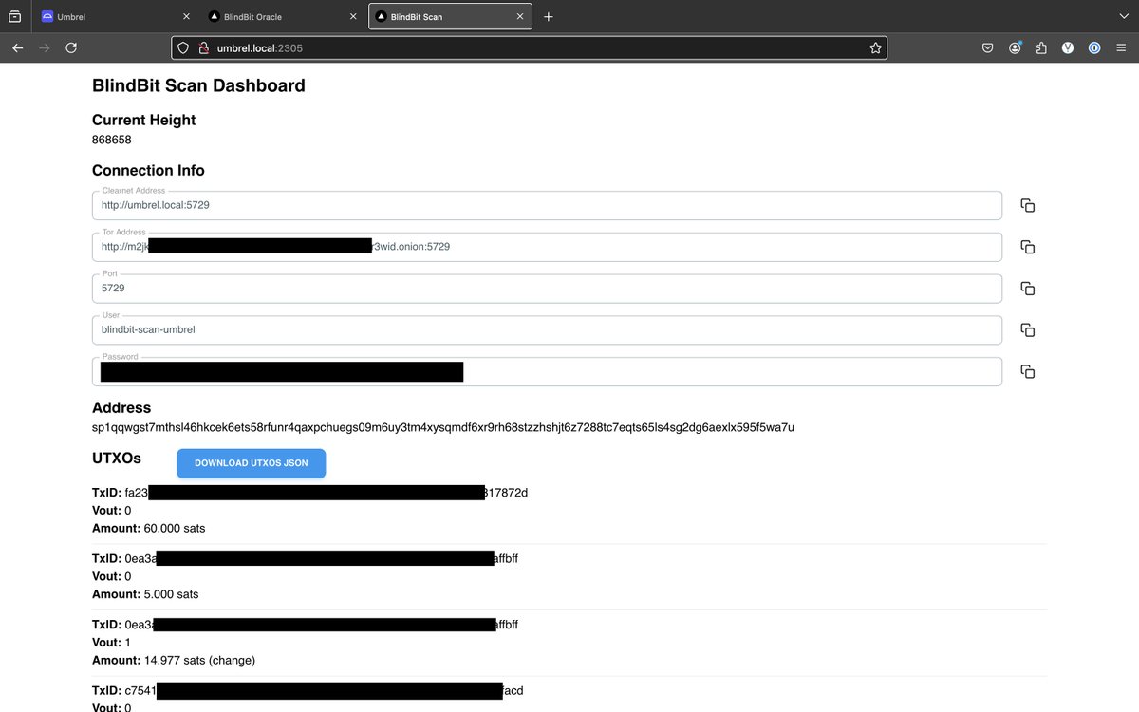Open the 1Password extension icon
Image resolution: width=1139 pixels, height=712 pixels.
[x=1094, y=47]
